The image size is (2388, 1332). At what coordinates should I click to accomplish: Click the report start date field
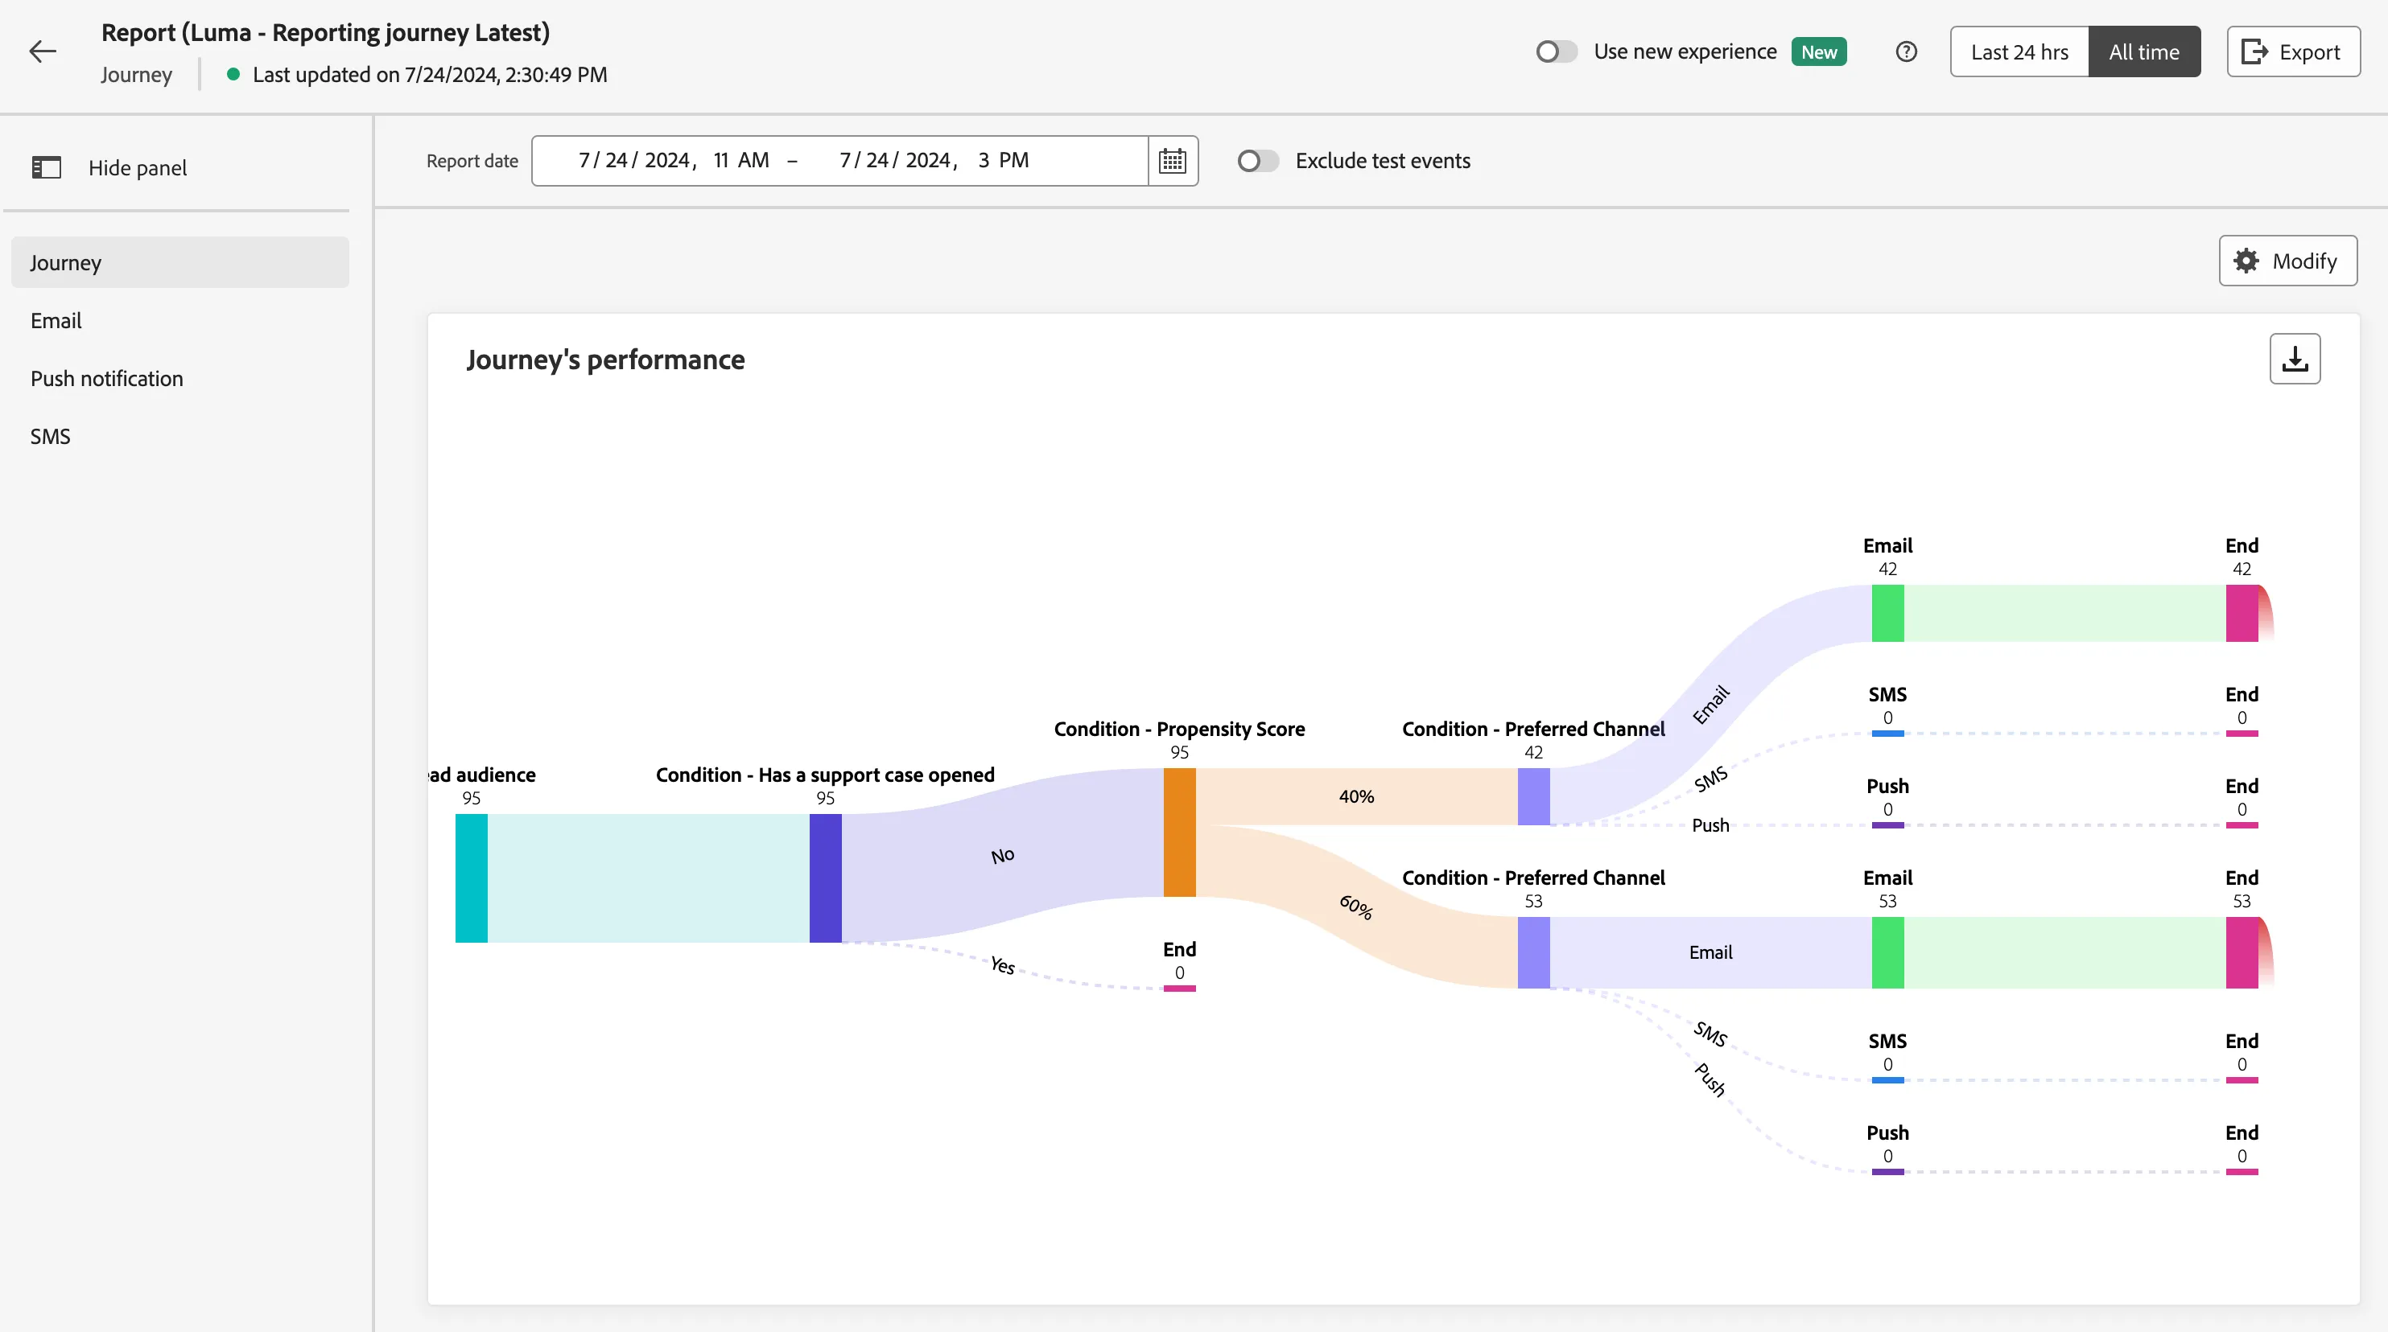674,160
